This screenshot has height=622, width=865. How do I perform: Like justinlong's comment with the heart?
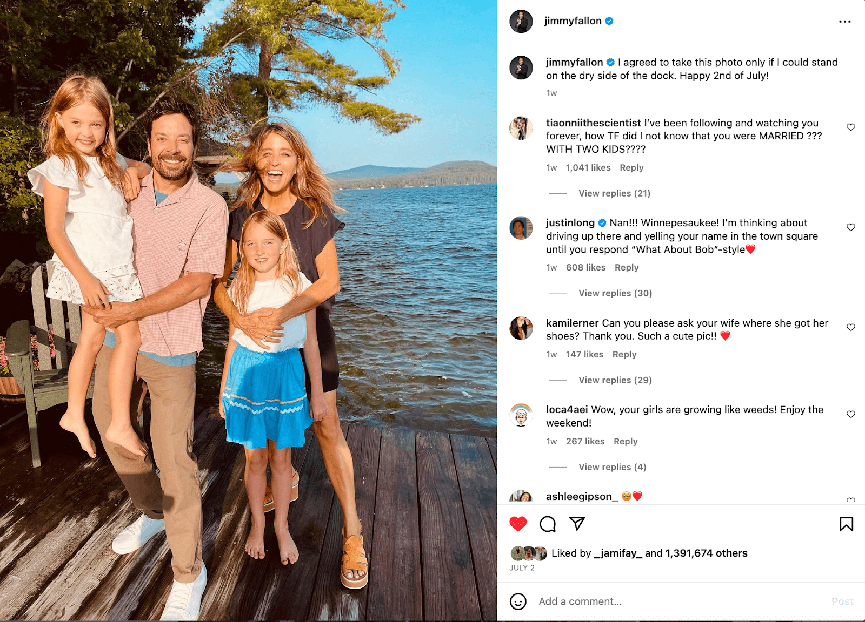tap(851, 227)
